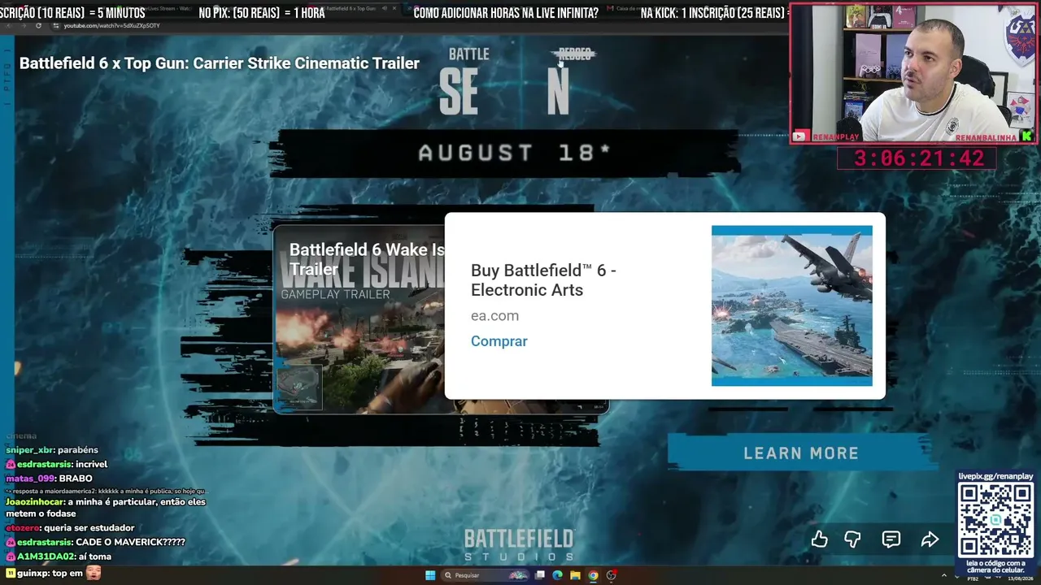The image size is (1041, 585).
Task: Click banner text 'NO PIX: (50 REAIS) = 1 HORA'
Action: click(x=262, y=13)
